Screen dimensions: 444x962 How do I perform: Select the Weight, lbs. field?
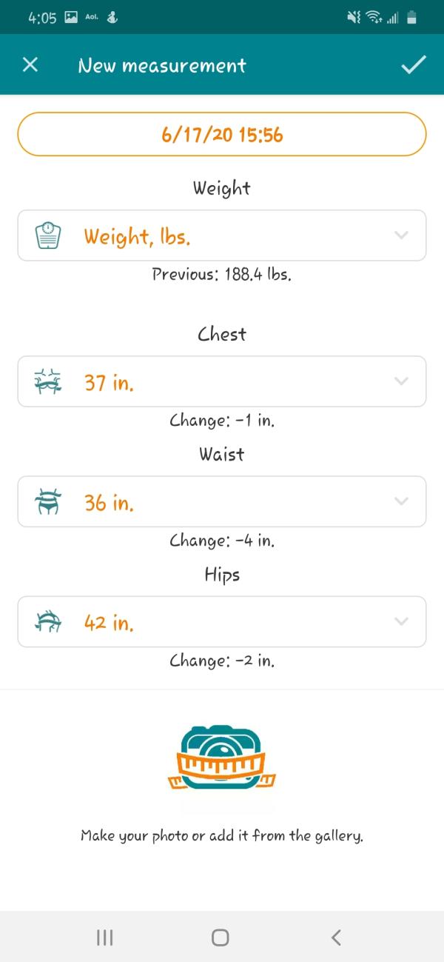137,236
